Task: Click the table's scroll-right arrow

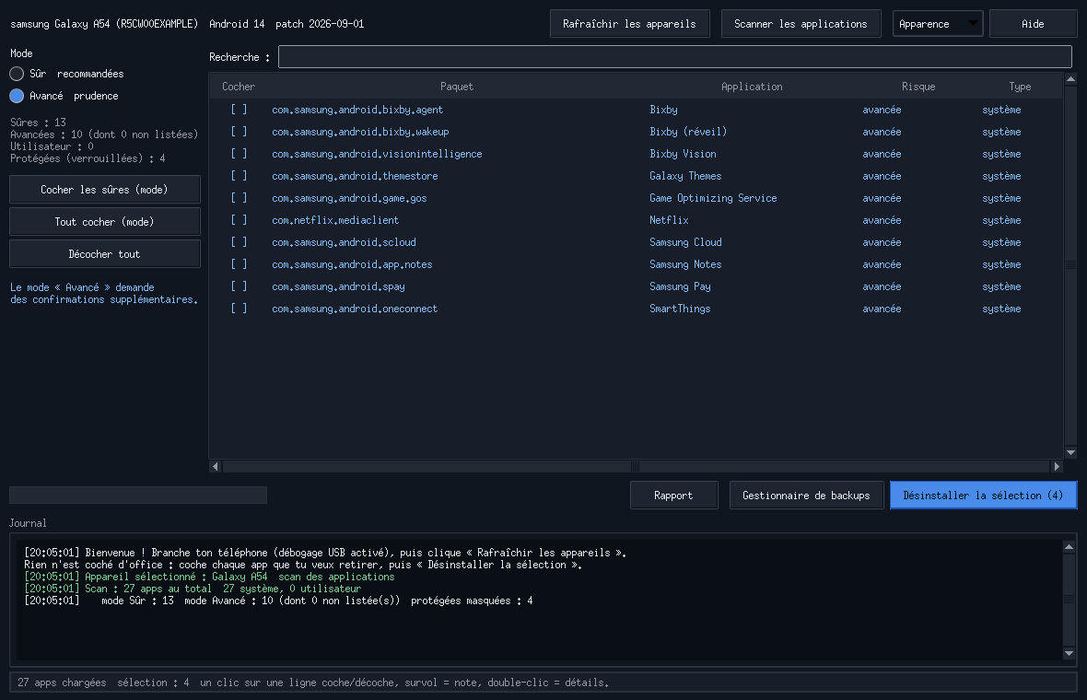Action: (1057, 466)
